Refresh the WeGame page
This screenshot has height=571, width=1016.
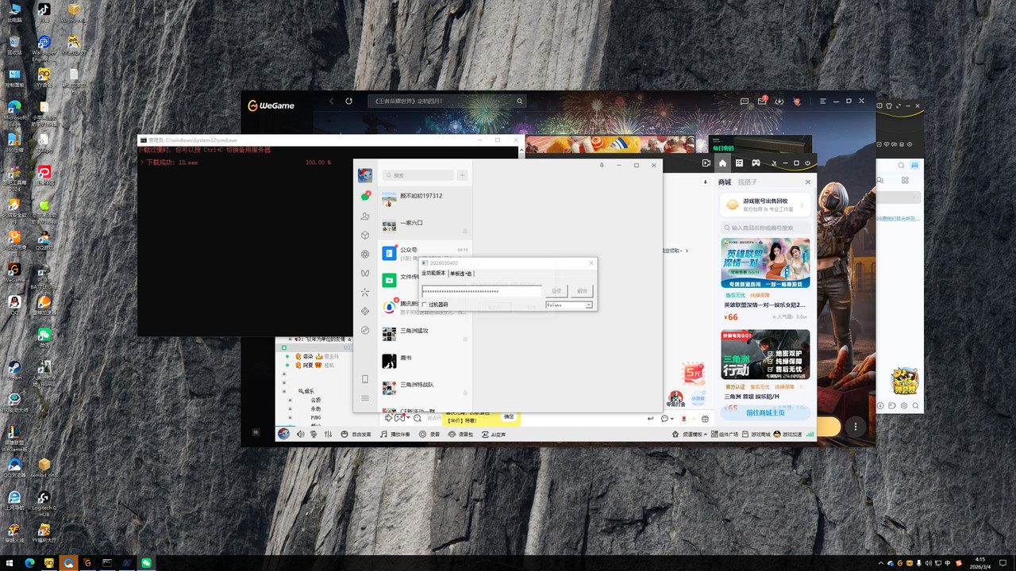[348, 102]
